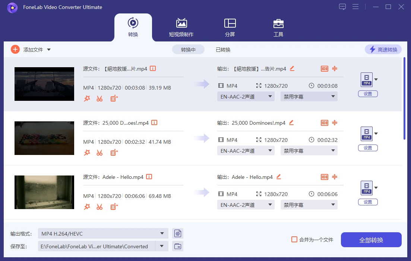
Task: Activate 高速转换 high-speed conversion toggle
Action: [x=383, y=49]
